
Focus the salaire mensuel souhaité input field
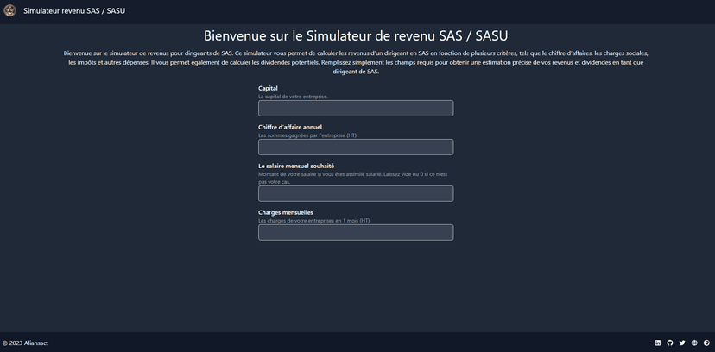356,193
